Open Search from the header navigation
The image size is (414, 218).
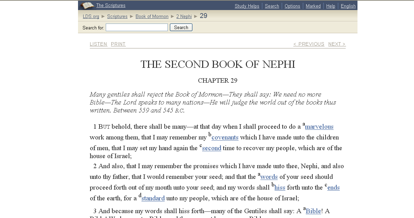272,6
